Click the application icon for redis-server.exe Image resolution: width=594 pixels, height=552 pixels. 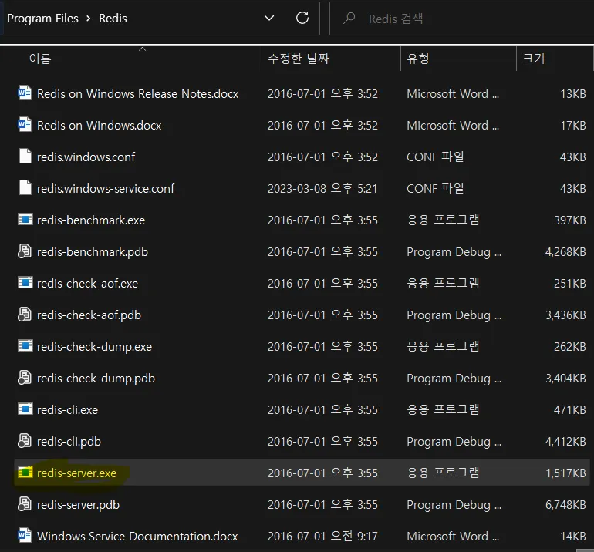(x=25, y=472)
